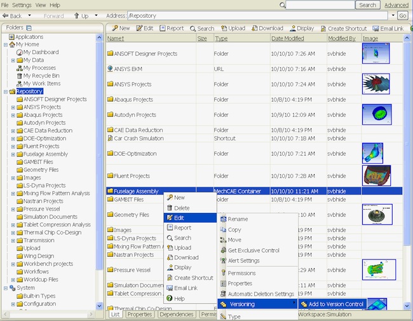Open Alert Settings from the submenu
Viewport: 413px width, 321px height.
240,261
